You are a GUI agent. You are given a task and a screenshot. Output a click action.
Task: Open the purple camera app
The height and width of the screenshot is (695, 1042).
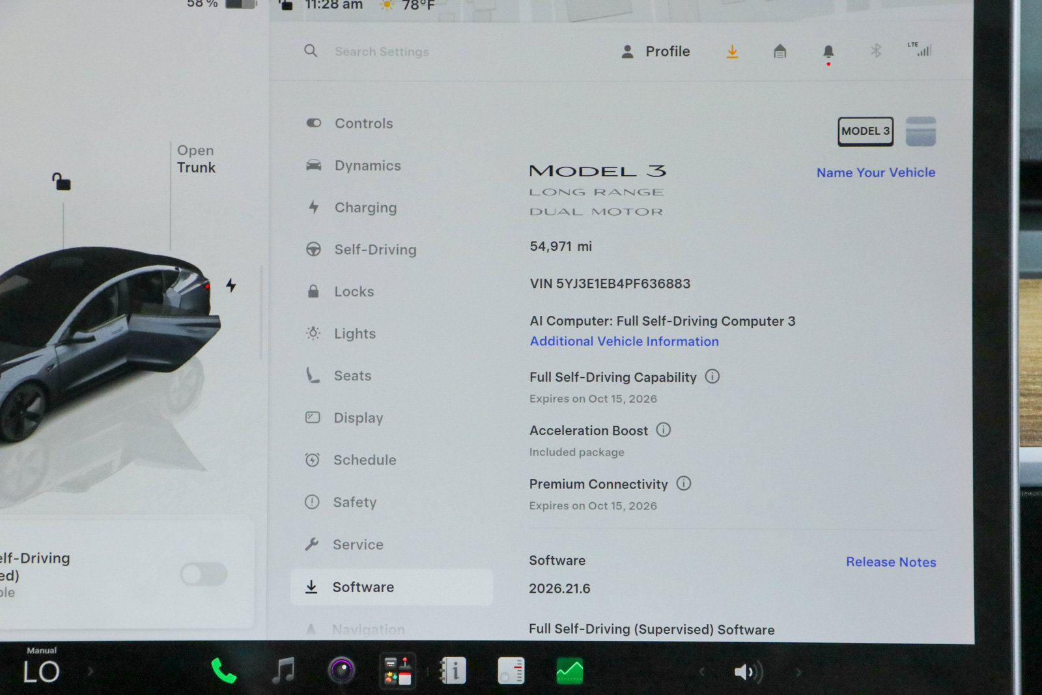coord(341,670)
